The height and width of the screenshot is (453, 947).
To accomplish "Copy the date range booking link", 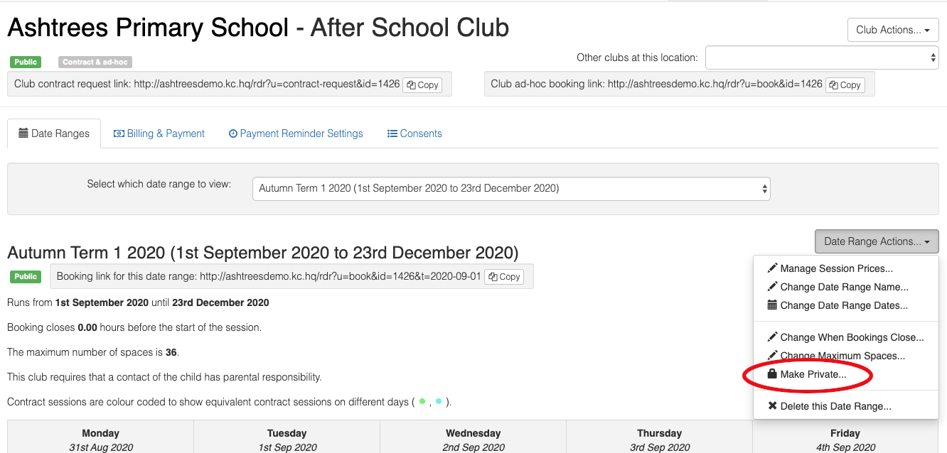I will [x=504, y=277].
